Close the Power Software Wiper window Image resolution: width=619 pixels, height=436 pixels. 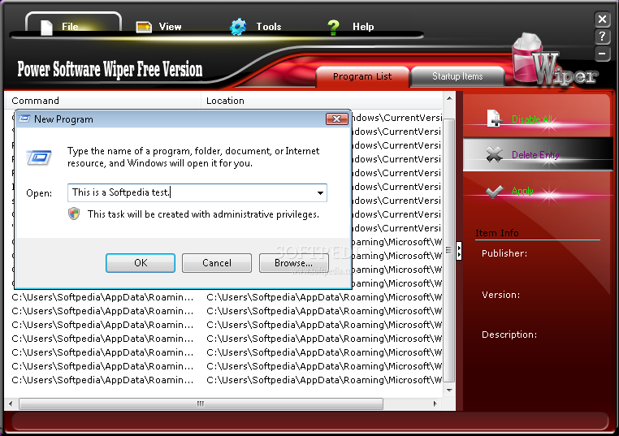(602, 19)
